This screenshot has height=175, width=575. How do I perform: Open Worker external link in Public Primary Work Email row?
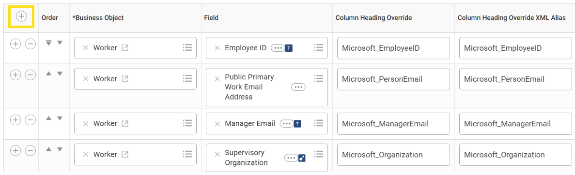click(x=124, y=79)
